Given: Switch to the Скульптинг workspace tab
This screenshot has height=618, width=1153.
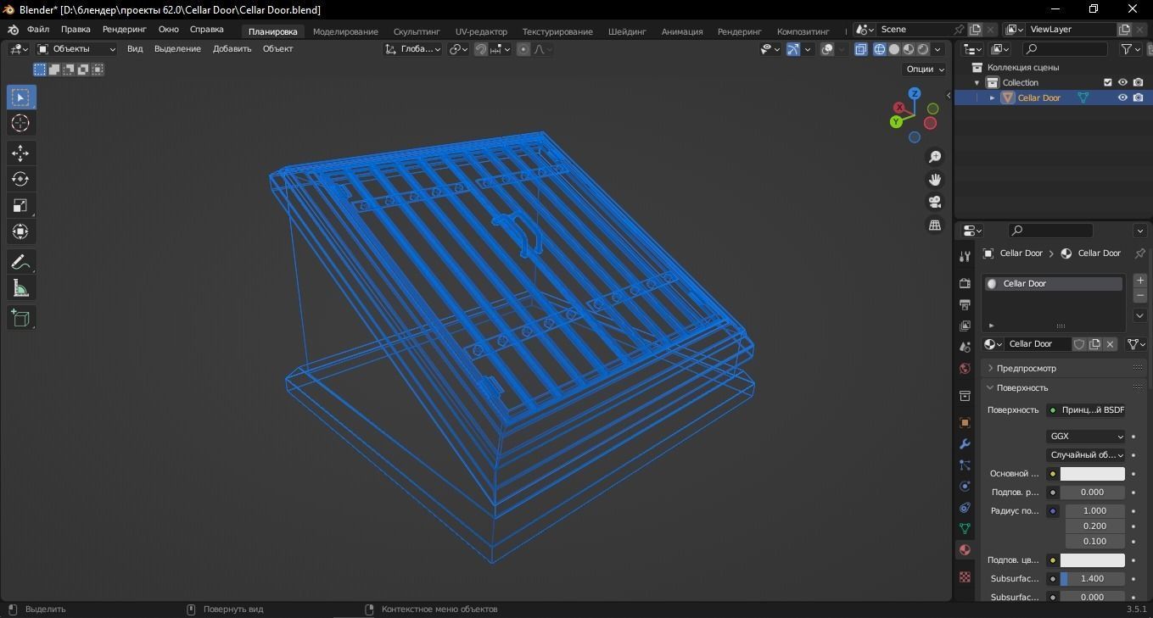Looking at the screenshot, I should point(417,31).
